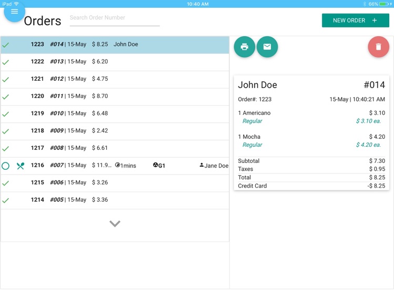Select order 1215 in list

click(115, 183)
